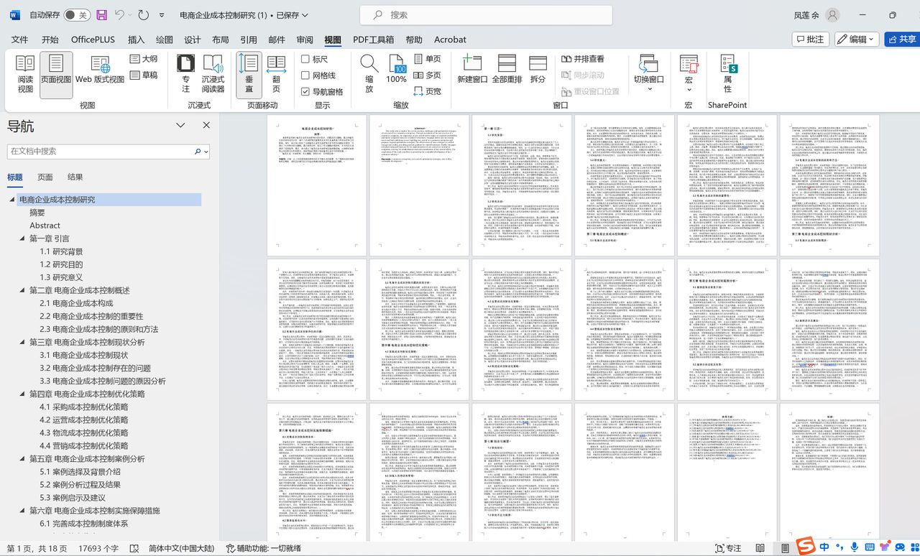Image resolution: width=920 pixels, height=556 pixels.
Task: Switch to the 插入 (Insert) tab
Action: click(x=136, y=40)
